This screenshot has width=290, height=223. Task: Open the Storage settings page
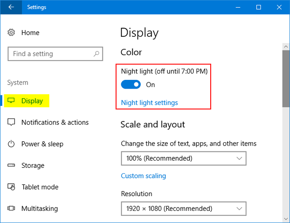(x=32, y=165)
